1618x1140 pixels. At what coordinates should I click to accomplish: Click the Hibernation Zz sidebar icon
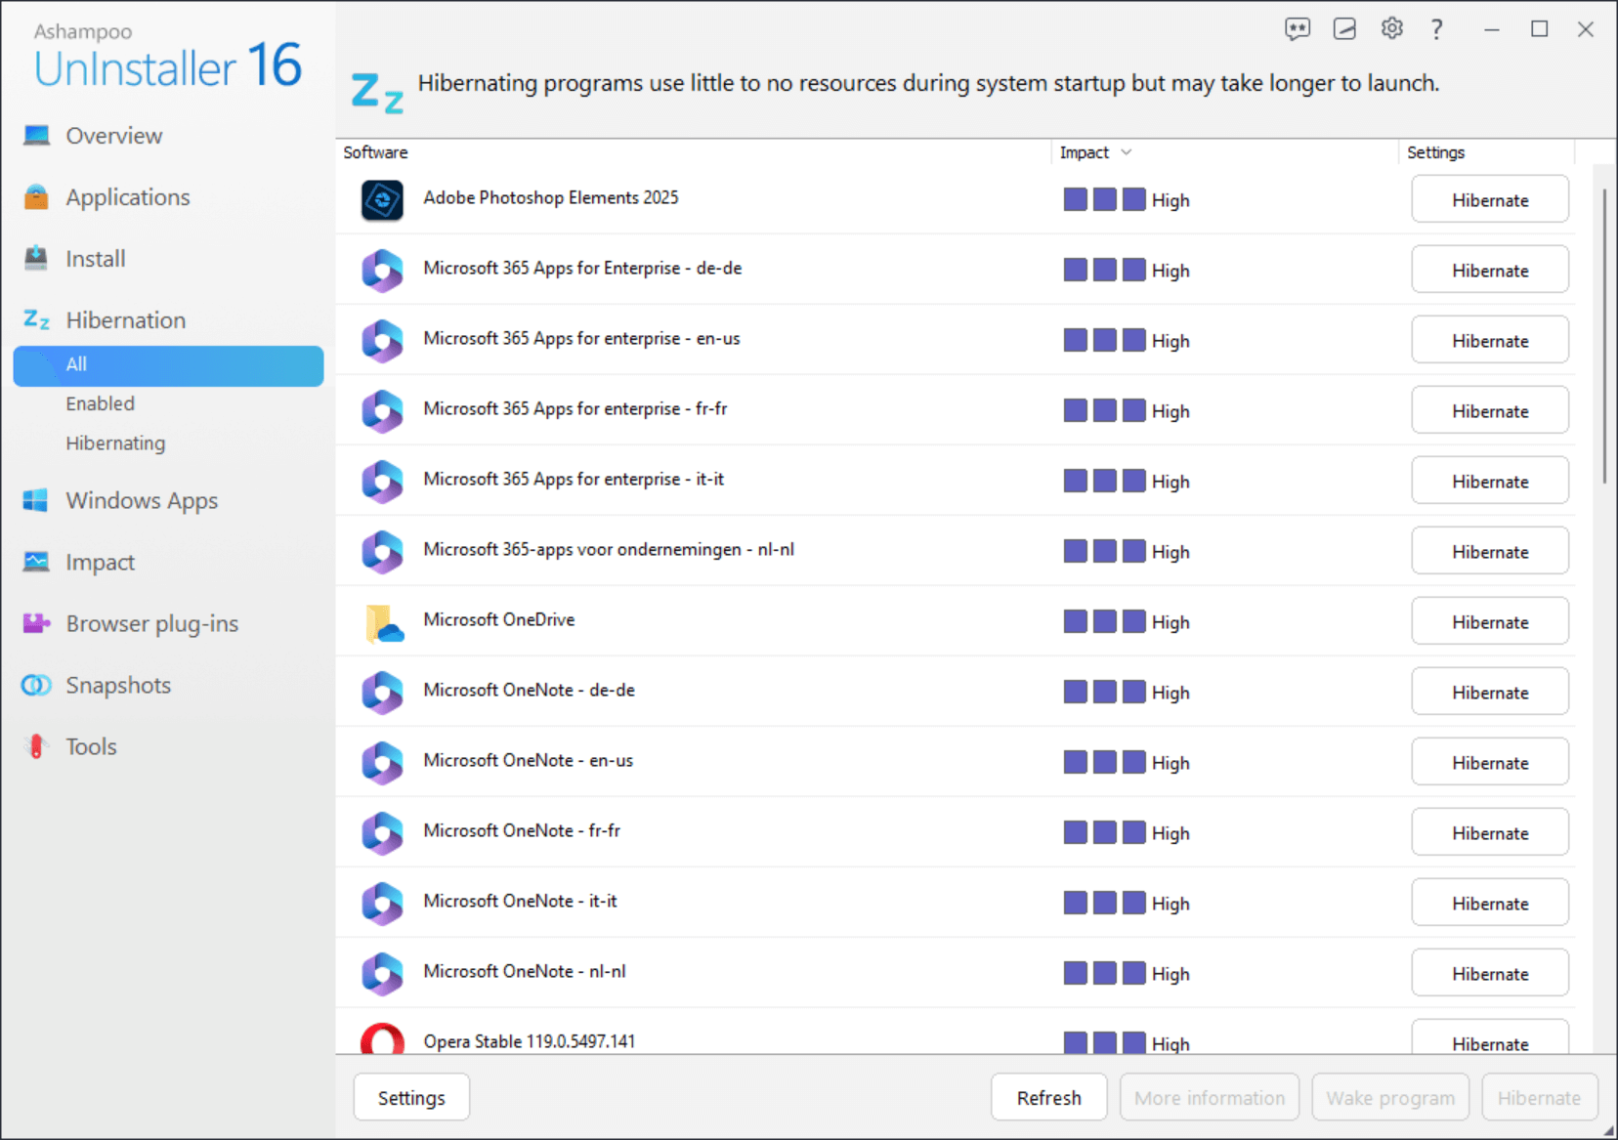[x=36, y=319]
